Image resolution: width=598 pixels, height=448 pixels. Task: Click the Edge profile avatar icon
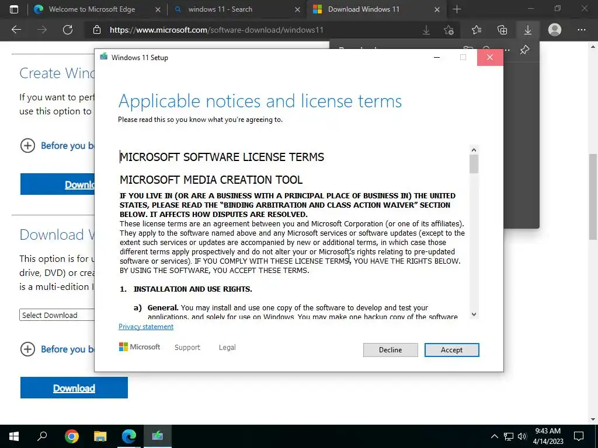click(x=555, y=30)
